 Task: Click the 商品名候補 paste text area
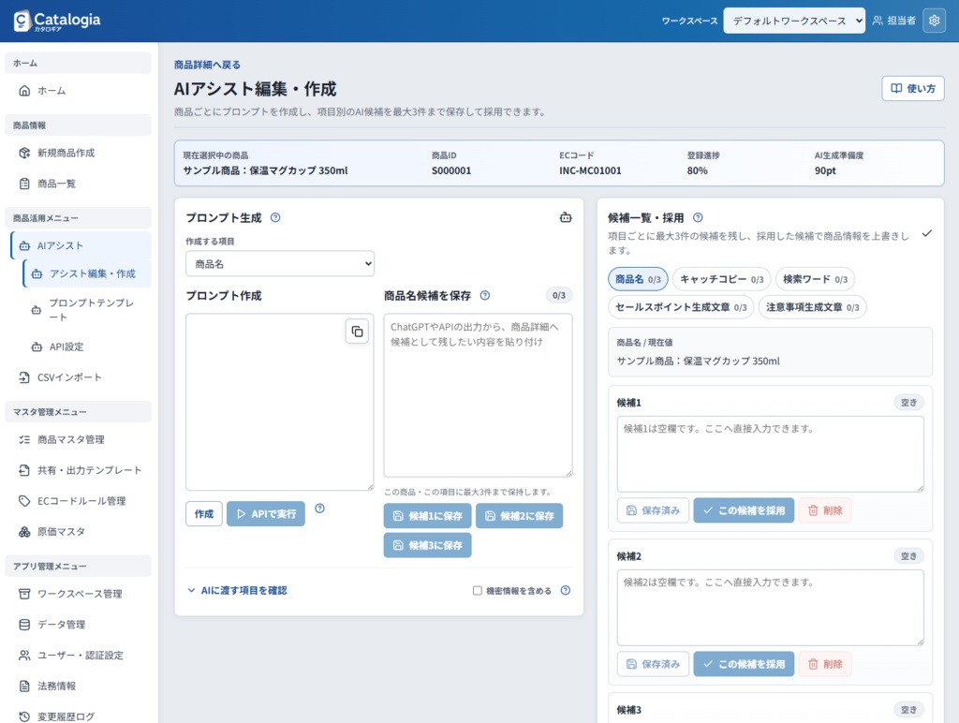pos(479,395)
